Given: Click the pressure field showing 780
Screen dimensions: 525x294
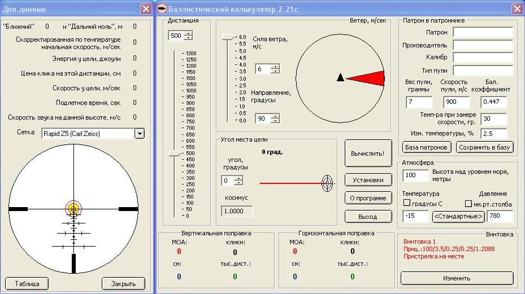Looking at the screenshot, I should [x=500, y=216].
